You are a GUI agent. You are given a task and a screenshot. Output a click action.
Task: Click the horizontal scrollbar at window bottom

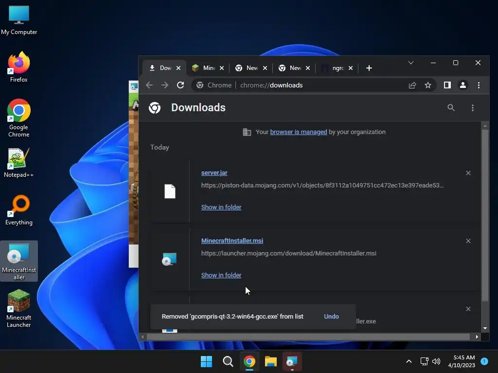pos(308,337)
